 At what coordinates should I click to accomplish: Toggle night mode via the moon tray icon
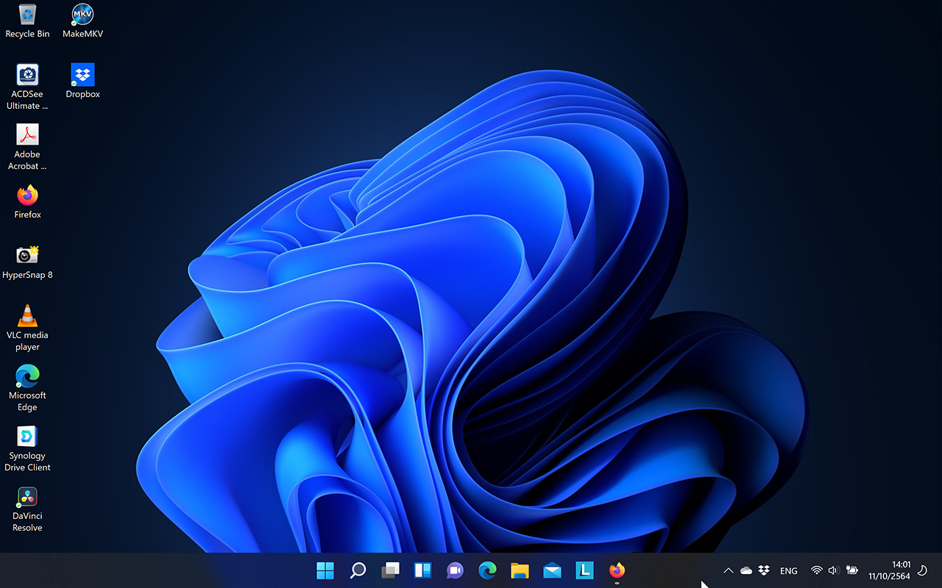click(922, 570)
